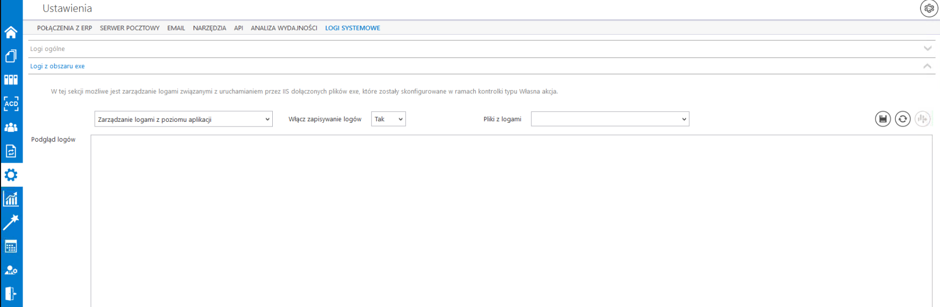Open the ACD icon in sidebar

(11, 103)
